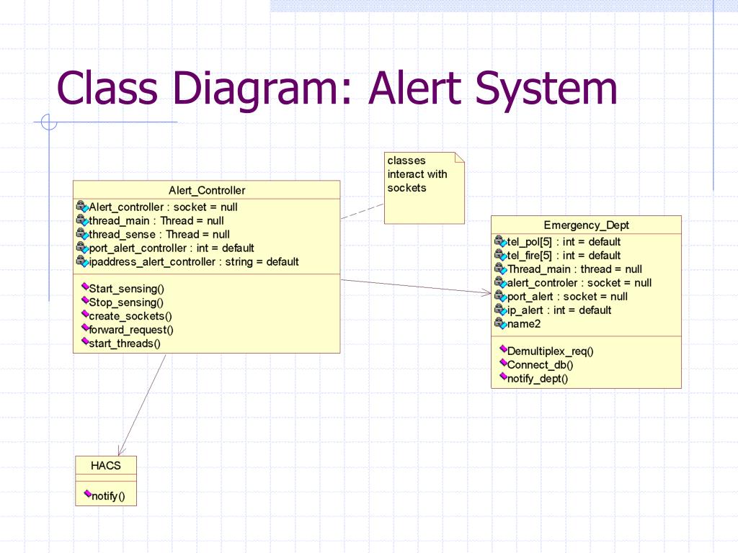Click the operation icon beside notify() in HACS
The height and width of the screenshot is (553, 738).
coord(88,494)
